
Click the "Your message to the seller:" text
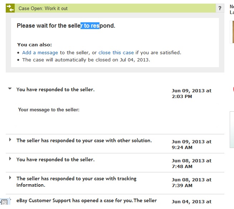(x=49, y=110)
